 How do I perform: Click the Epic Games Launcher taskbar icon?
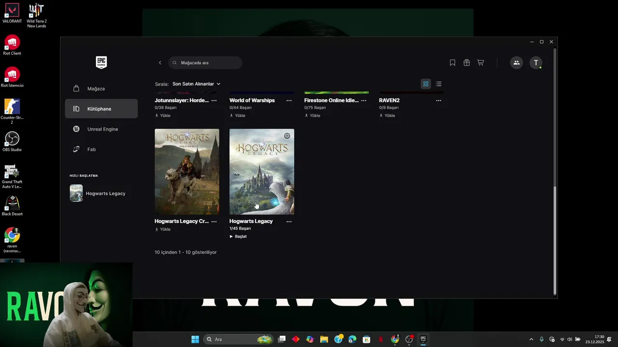pyautogui.click(x=423, y=339)
